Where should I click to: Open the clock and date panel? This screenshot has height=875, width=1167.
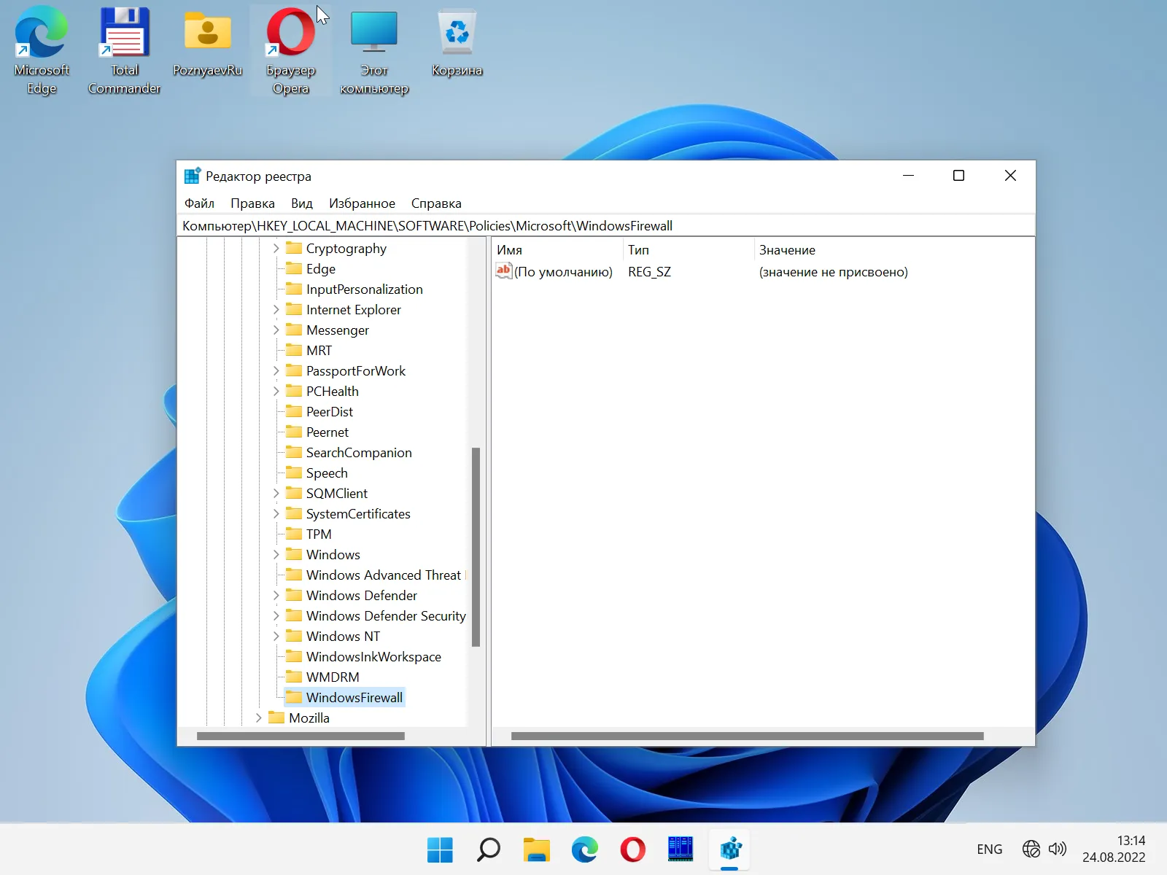pyautogui.click(x=1114, y=849)
